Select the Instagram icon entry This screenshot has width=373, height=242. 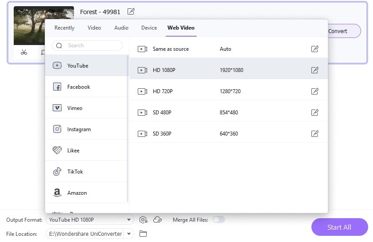(57, 129)
